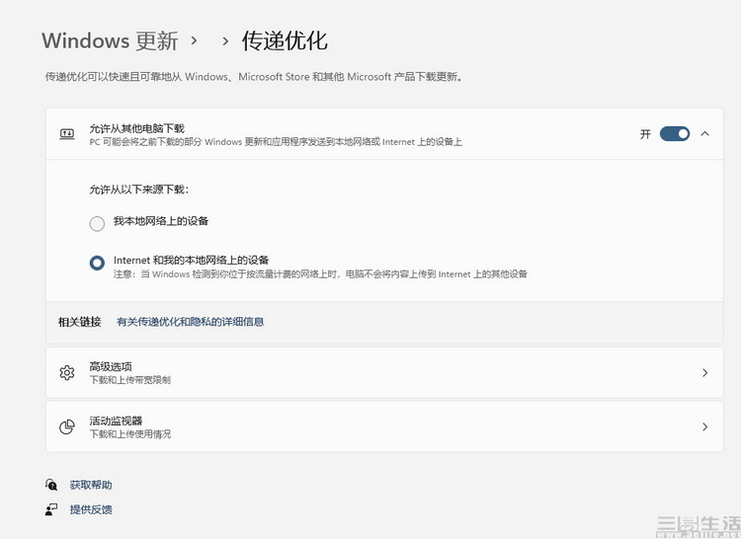Open the 活动监视器 row
Viewport: 741px width, 539px height.
pos(384,427)
